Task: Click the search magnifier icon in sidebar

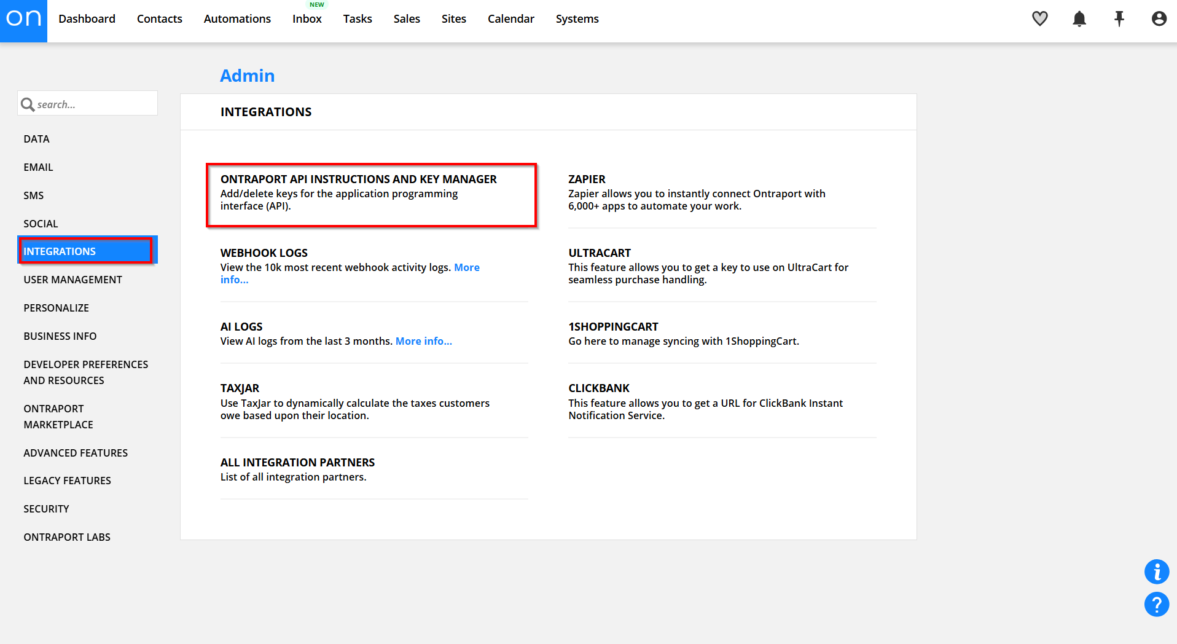Action: tap(28, 104)
